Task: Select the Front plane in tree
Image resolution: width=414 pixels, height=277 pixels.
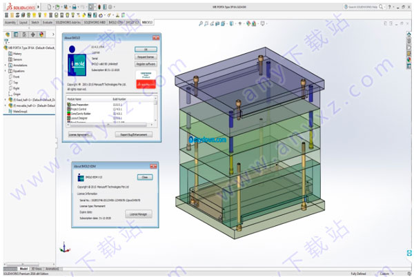Action: click(14, 76)
